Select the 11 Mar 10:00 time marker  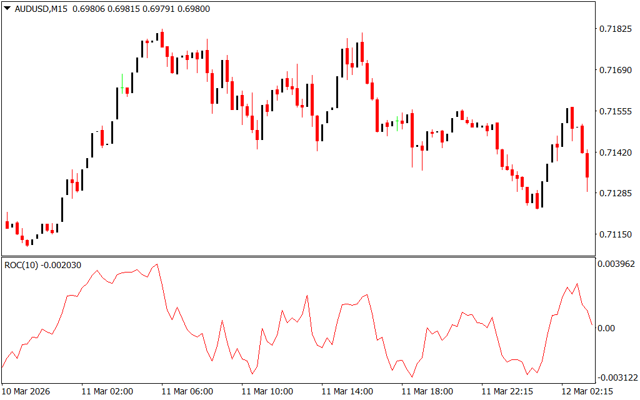(x=267, y=391)
